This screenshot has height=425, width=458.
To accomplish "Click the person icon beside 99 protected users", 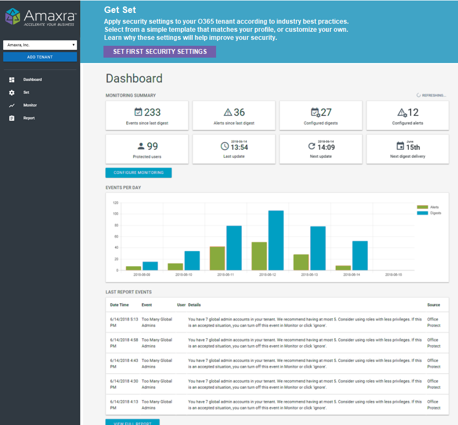I will click(x=141, y=145).
